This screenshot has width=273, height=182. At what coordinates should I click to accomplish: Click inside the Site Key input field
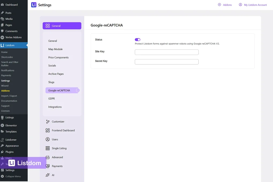[166, 52]
